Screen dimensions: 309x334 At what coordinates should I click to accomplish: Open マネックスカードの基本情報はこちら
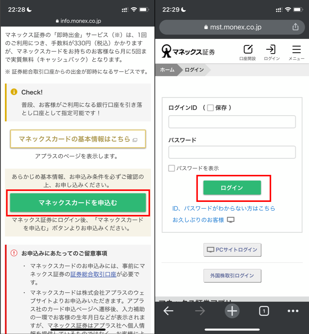(78, 139)
